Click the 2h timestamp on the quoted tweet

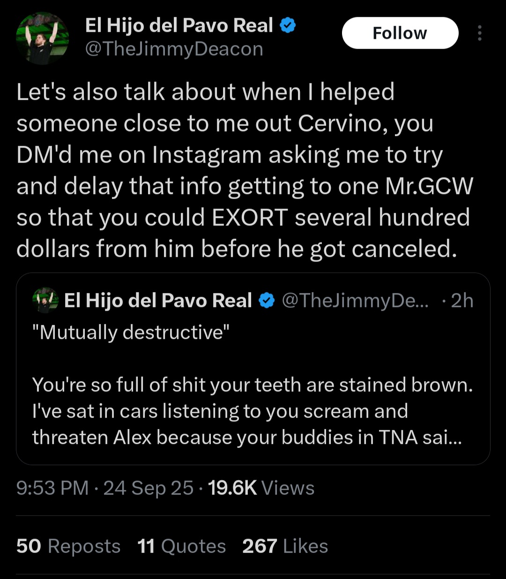[461, 301]
